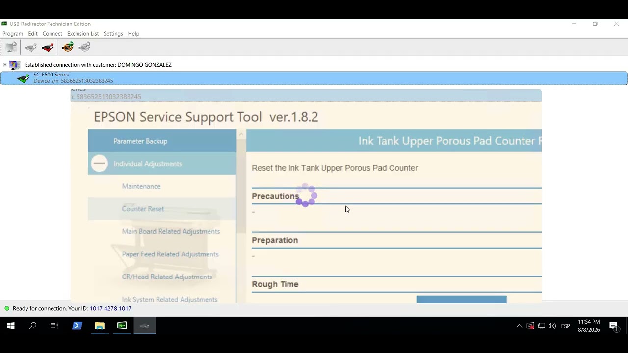Open the Exclusion List menu
This screenshot has width=628, height=353.
[83, 34]
